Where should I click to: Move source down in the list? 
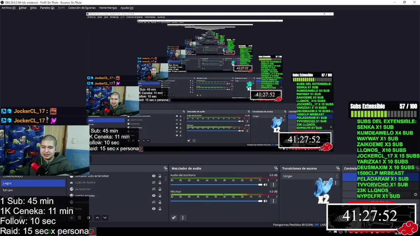[105, 218]
